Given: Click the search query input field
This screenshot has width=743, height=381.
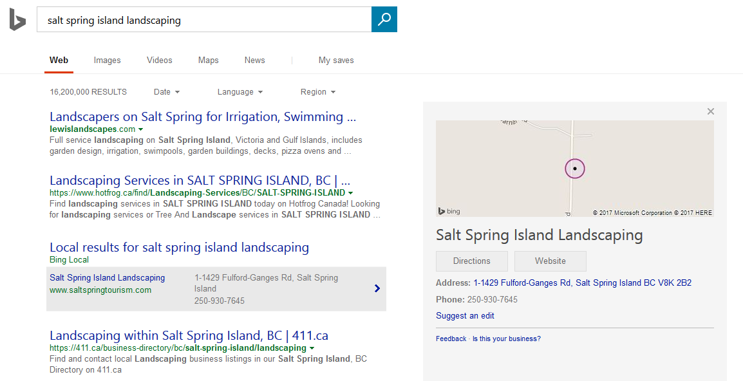Looking at the screenshot, I should click(x=203, y=20).
